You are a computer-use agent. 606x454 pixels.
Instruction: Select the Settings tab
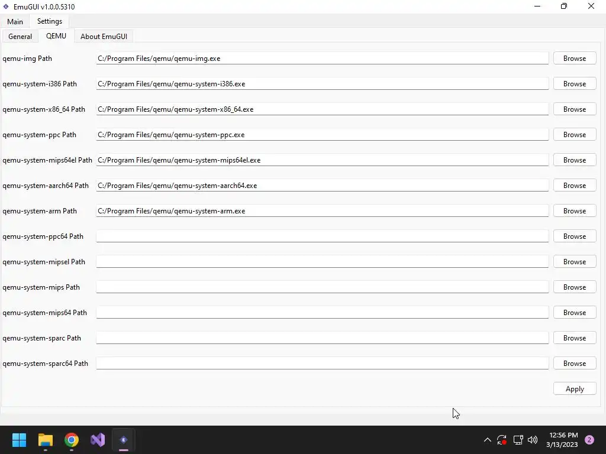click(x=50, y=21)
